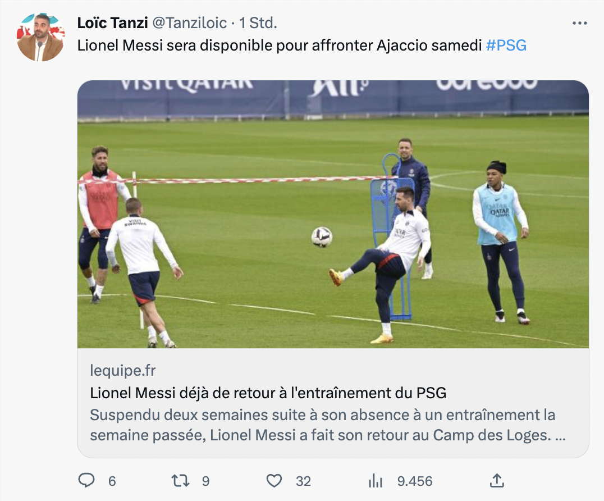This screenshot has width=604, height=501.
Task: Click the tweet text about Messi and Ajaccio
Action: [281, 45]
